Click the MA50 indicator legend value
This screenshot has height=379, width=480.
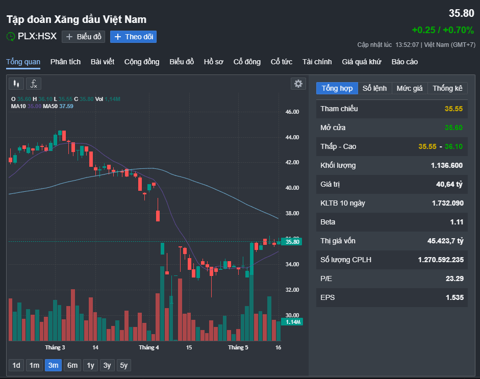[x=66, y=106]
